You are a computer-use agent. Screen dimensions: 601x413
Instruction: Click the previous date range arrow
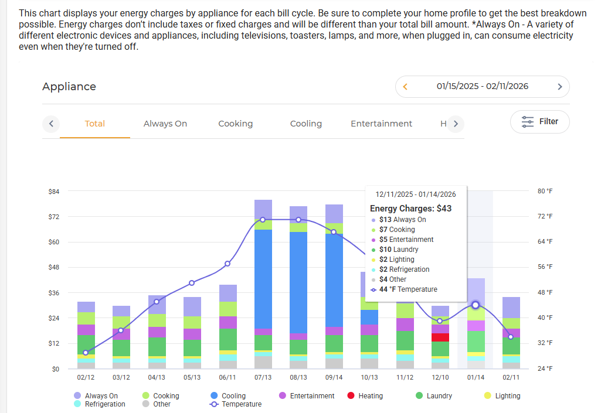[405, 87]
